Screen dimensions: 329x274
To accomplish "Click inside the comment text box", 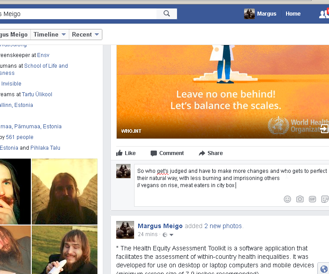I will point(232,185).
